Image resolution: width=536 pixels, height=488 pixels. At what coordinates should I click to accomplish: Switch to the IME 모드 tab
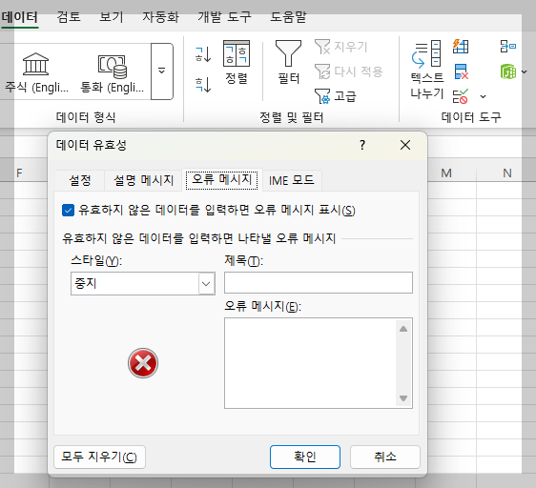tap(292, 180)
